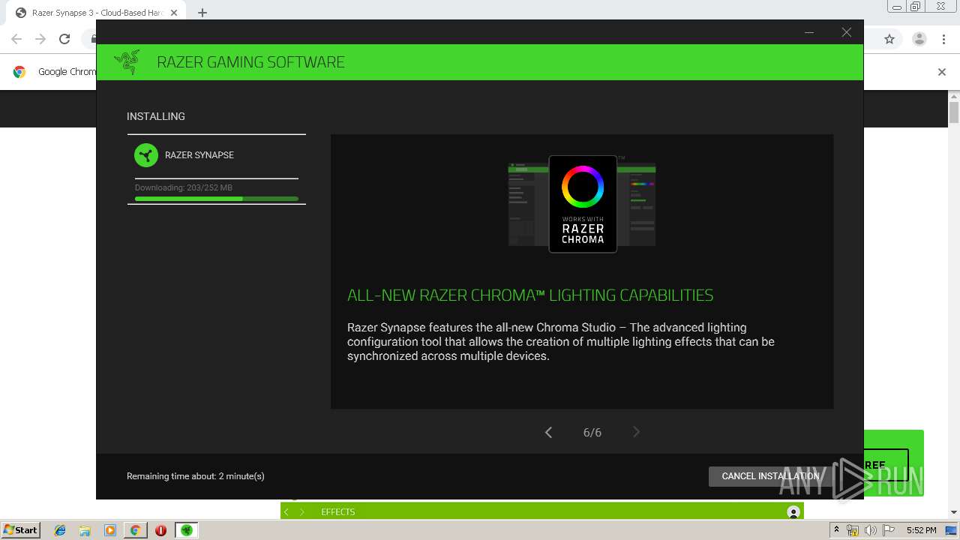Click the taskbar clock showing 5:52 PM

pyautogui.click(x=921, y=530)
